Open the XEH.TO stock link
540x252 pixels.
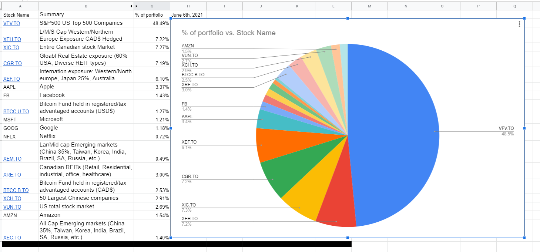click(12, 39)
